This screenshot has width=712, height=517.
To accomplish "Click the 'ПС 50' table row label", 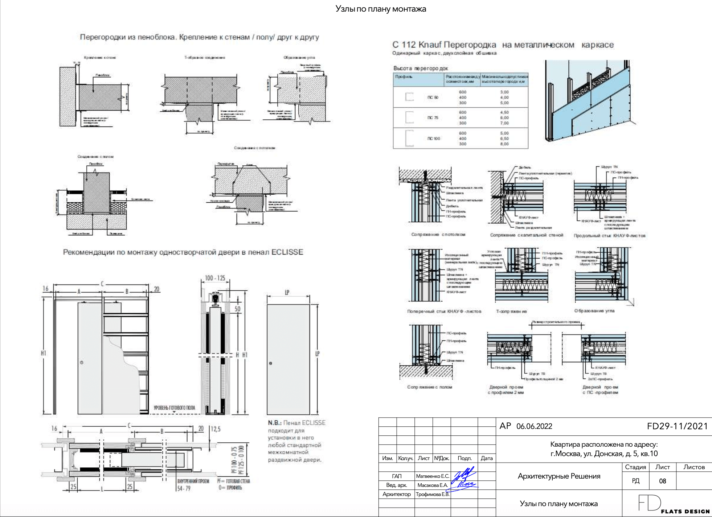I will tap(433, 98).
